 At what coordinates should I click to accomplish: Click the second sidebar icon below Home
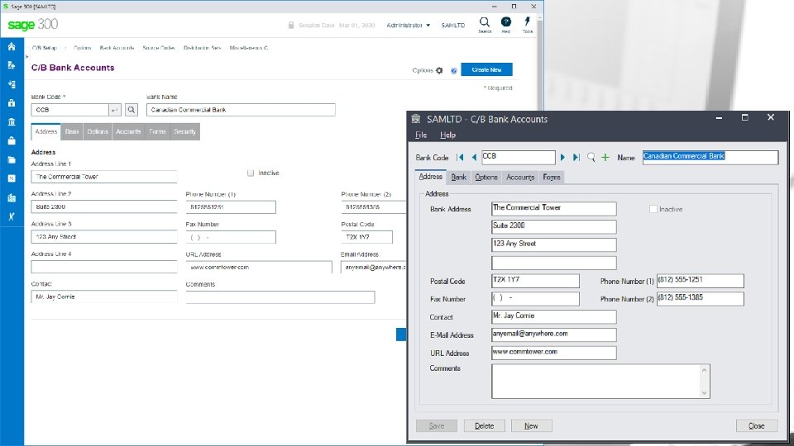coord(12,65)
